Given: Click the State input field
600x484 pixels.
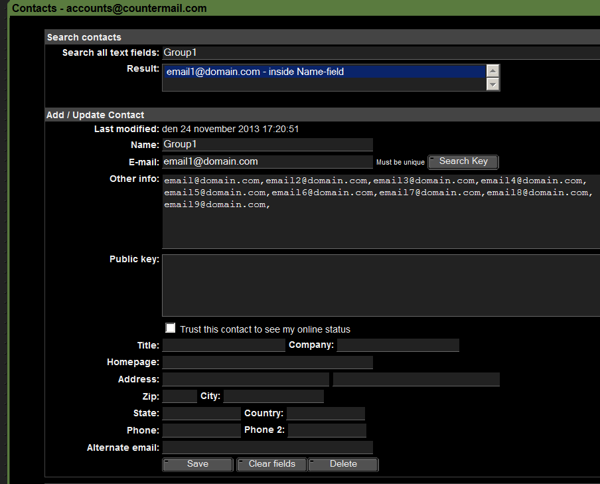Looking at the screenshot, I should [202, 413].
